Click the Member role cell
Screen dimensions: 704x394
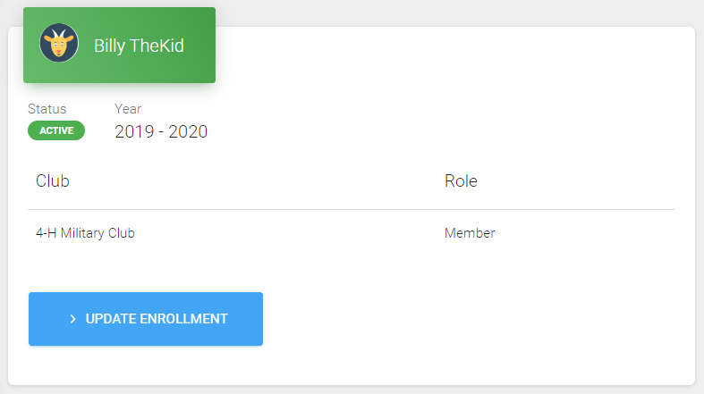point(470,233)
